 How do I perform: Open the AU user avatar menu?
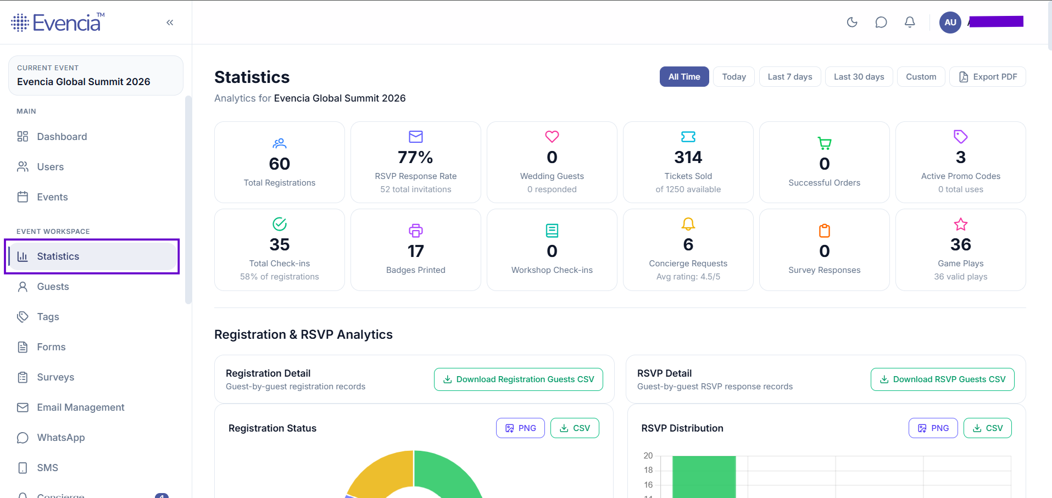point(950,23)
